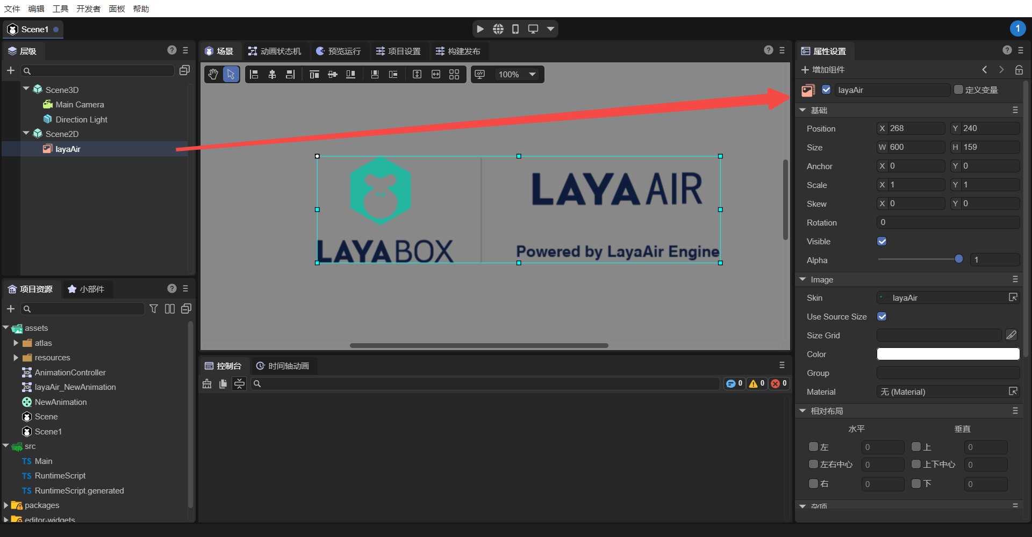This screenshot has height=537, width=1032.
Task: Collapse the Scene3D tree node
Action: click(26, 89)
